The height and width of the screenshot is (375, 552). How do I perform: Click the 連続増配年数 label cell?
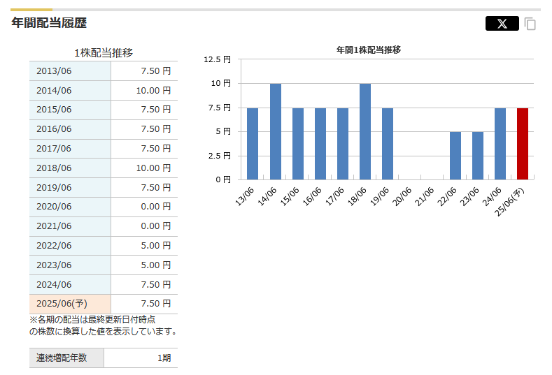[66, 358]
